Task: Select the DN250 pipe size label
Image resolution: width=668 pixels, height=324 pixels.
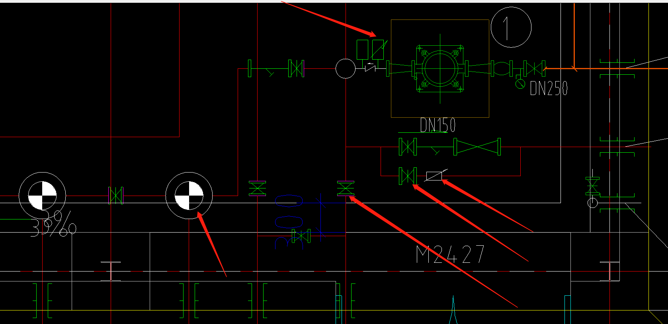Action: point(549,88)
